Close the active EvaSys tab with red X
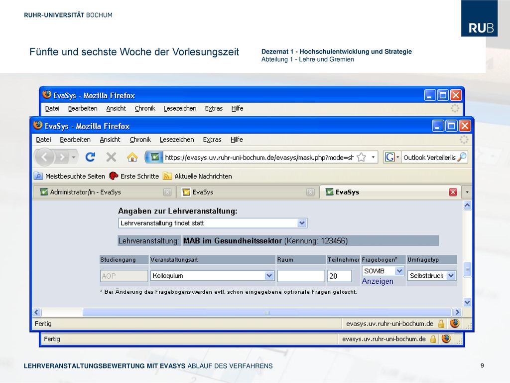Image resolution: width=510 pixels, height=383 pixels. click(453, 192)
